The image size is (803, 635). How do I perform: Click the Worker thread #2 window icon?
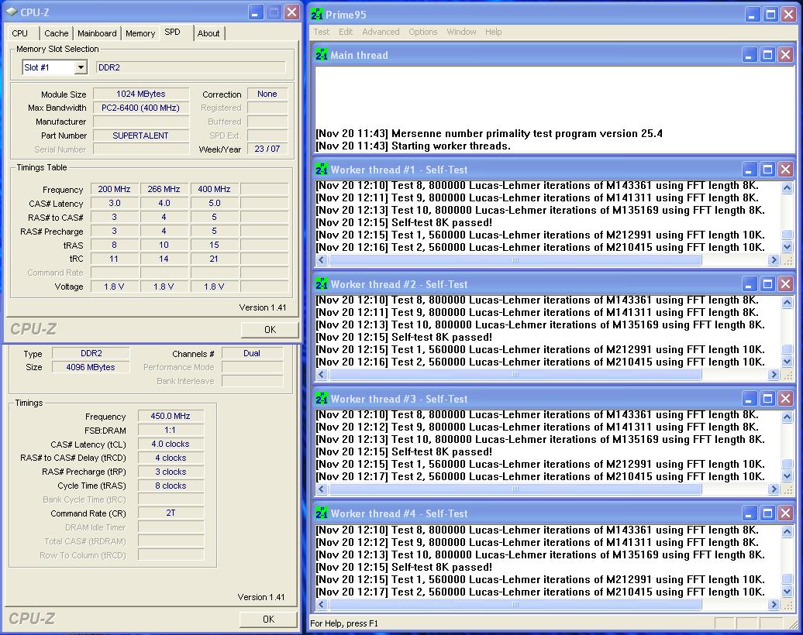(322, 284)
